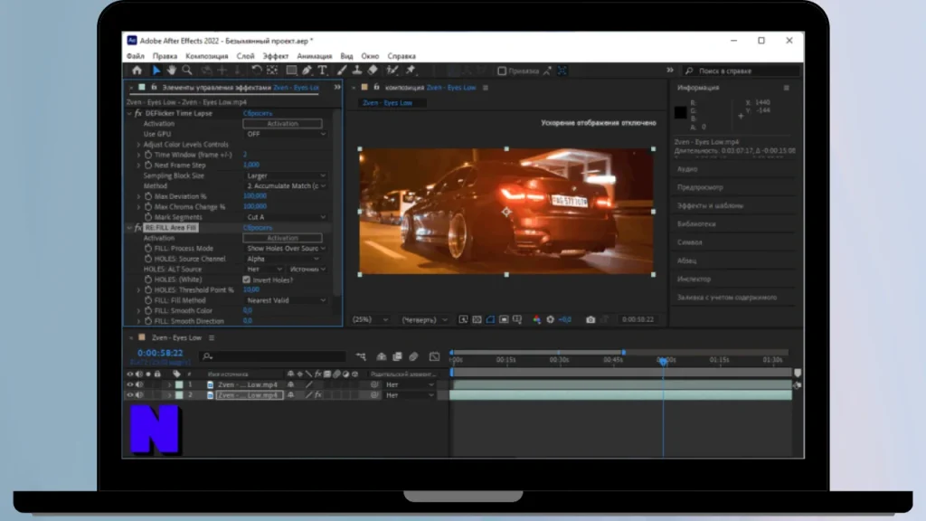Mute layer 1 audio speaker icon

(139, 384)
